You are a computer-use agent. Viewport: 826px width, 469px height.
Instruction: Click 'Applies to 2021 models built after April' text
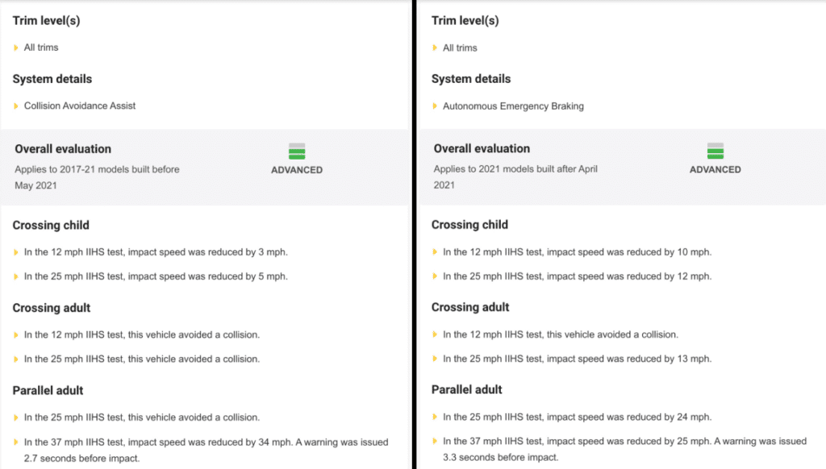pyautogui.click(x=515, y=169)
